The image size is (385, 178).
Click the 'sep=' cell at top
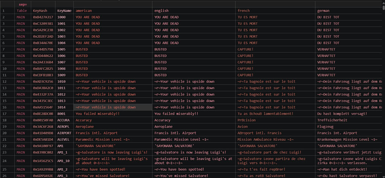(23, 5)
